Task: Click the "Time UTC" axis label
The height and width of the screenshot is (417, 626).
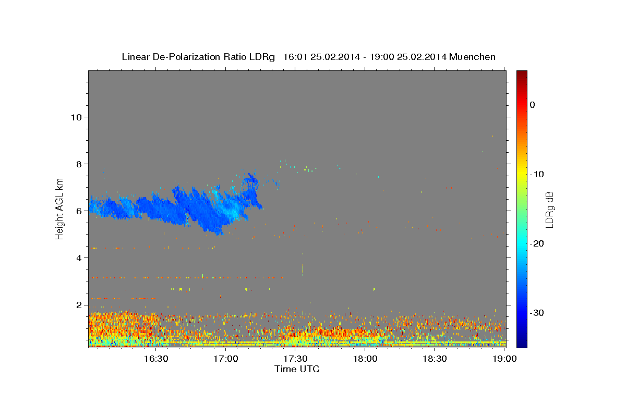Action: click(297, 369)
